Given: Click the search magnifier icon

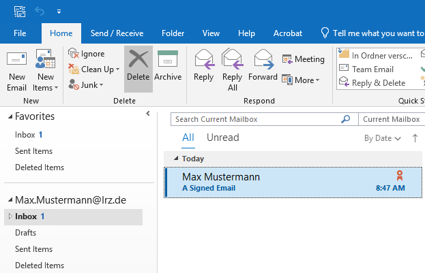Looking at the screenshot, I should click(346, 119).
